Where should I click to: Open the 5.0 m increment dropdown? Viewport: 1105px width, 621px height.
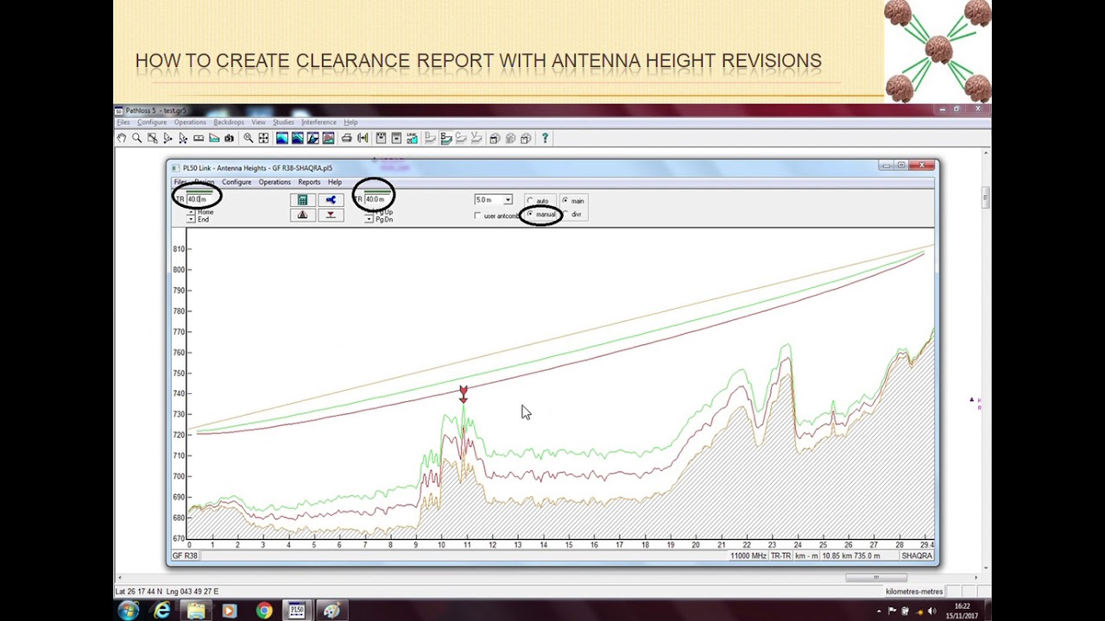tap(508, 200)
